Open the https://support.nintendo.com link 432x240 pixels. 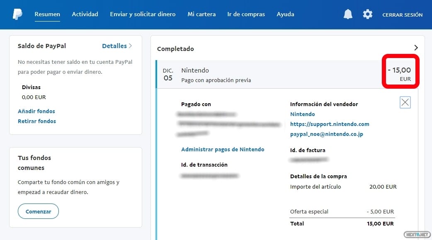330,124
